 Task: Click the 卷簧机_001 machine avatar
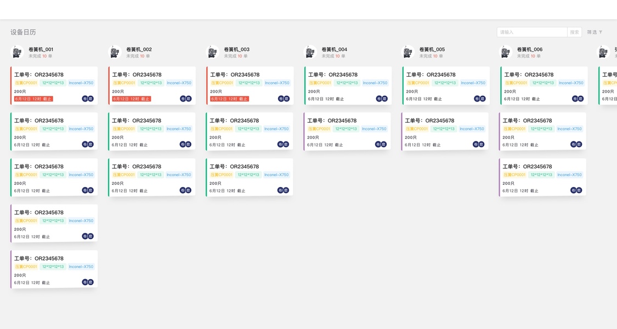(x=17, y=52)
